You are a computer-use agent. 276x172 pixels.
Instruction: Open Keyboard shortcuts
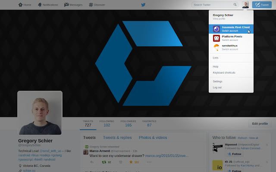point(224,73)
